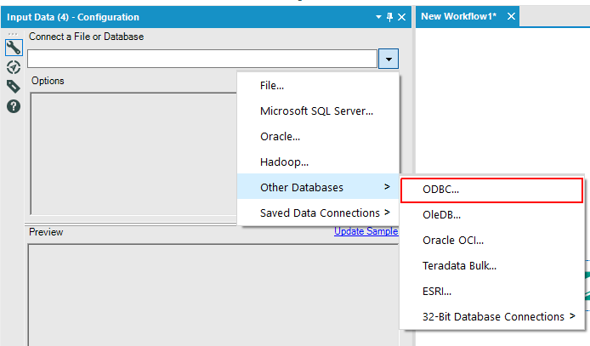The image size is (590, 346).
Task: Open the Help question mark icon
Action: [14, 106]
